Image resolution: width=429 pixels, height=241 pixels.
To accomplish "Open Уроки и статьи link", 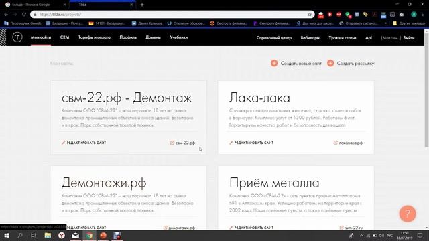I will point(343,38).
